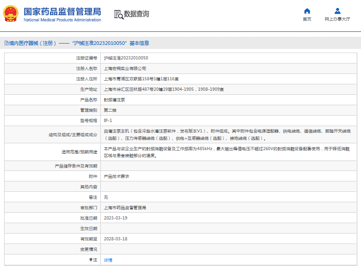Go to 首页 home icon
Viewport: 361px width, 268px height.
(307, 11)
